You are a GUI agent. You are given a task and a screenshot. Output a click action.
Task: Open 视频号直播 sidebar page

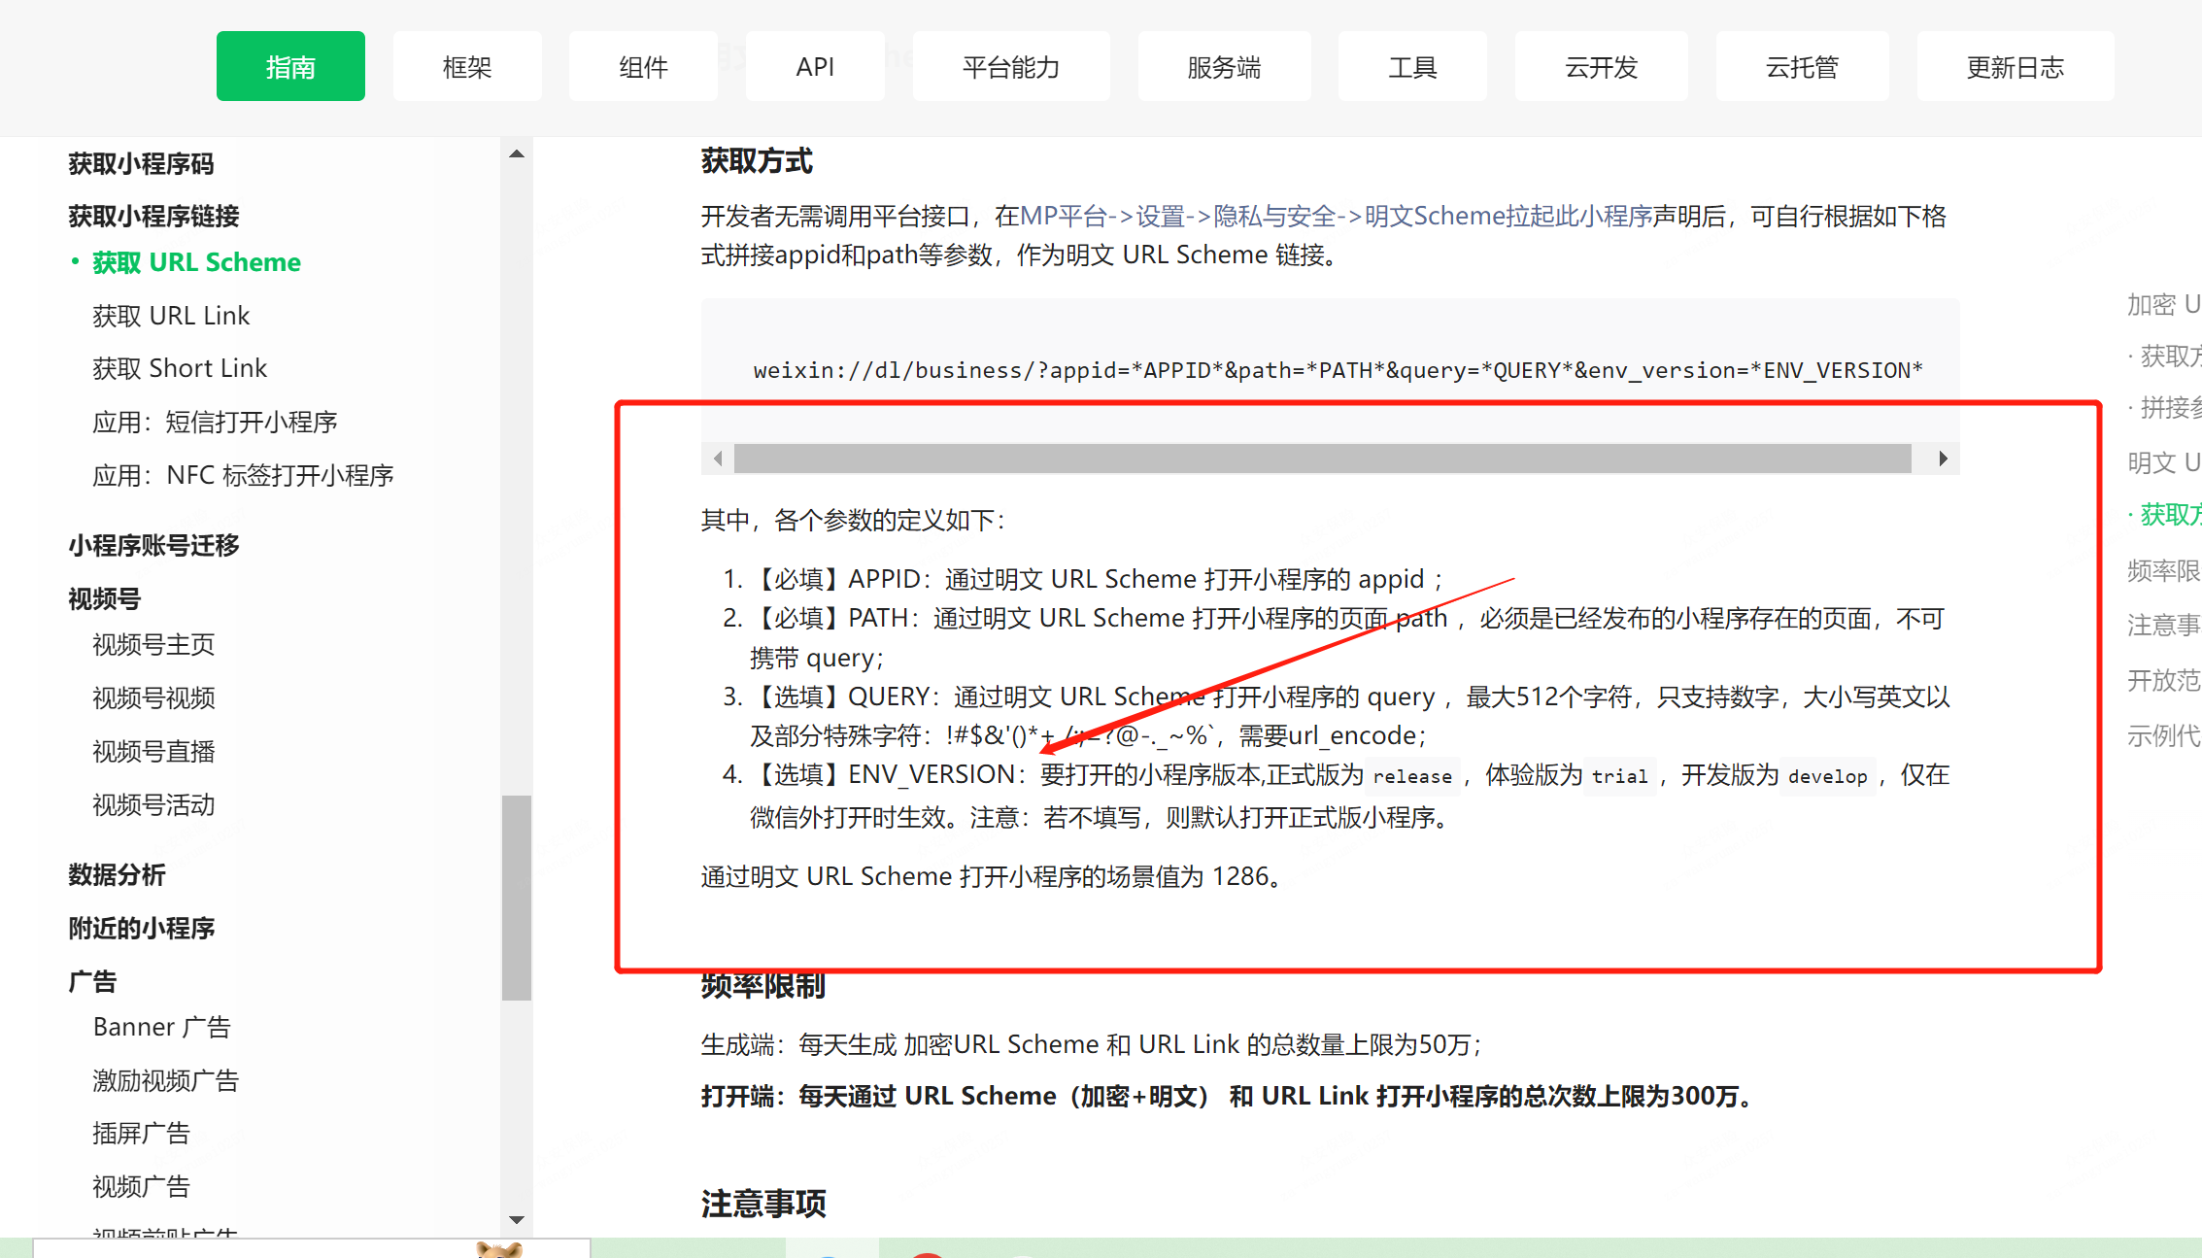(x=153, y=751)
